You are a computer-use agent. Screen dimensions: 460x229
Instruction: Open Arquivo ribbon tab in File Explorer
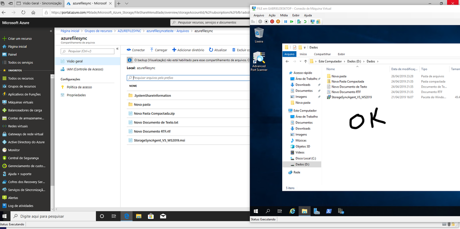tap(289, 54)
